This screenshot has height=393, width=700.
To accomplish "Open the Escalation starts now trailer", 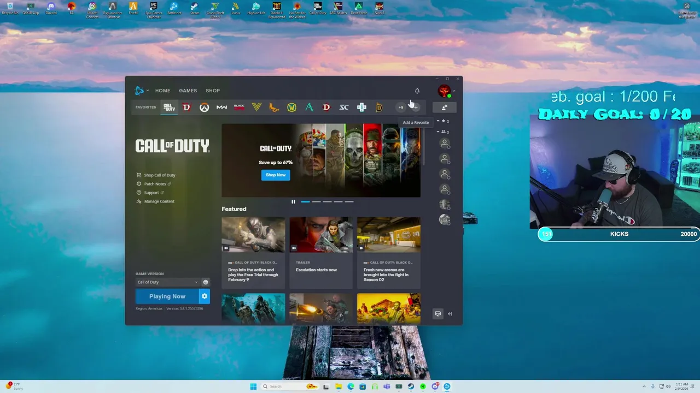I will point(321,252).
